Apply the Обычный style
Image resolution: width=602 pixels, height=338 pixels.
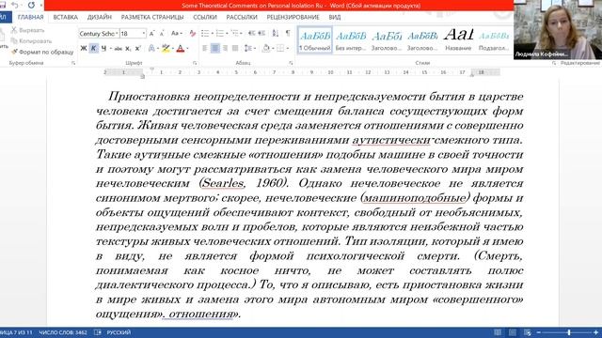click(x=315, y=39)
